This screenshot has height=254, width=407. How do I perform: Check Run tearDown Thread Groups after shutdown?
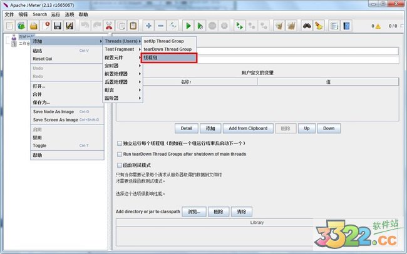coord(120,154)
